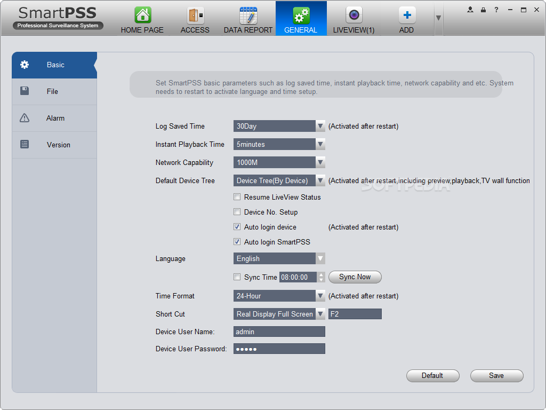Click the ADD tab label
The image size is (546, 410).
pyautogui.click(x=406, y=30)
